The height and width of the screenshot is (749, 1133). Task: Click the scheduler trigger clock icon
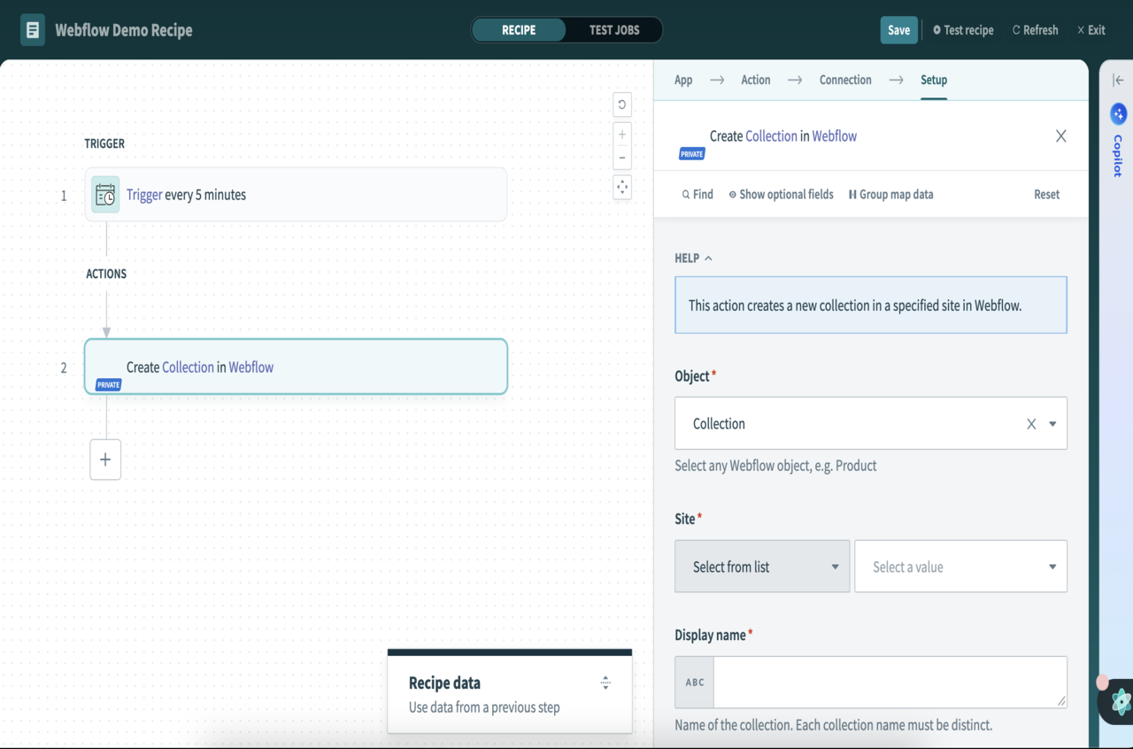click(105, 195)
